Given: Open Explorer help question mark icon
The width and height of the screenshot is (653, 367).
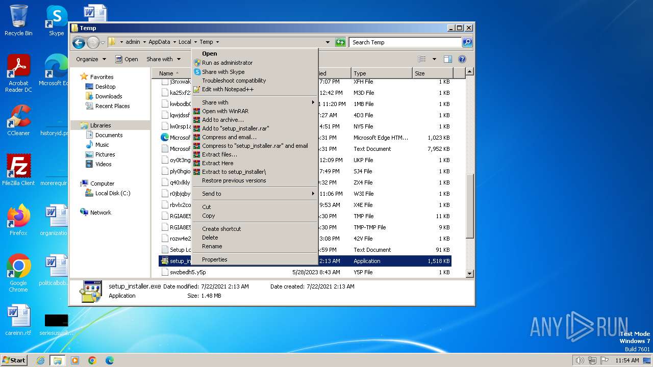Looking at the screenshot, I should [462, 59].
